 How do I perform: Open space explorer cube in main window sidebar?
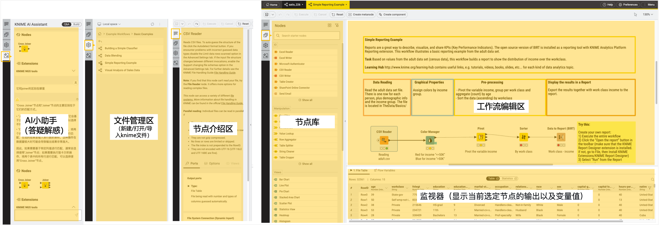pos(265,45)
